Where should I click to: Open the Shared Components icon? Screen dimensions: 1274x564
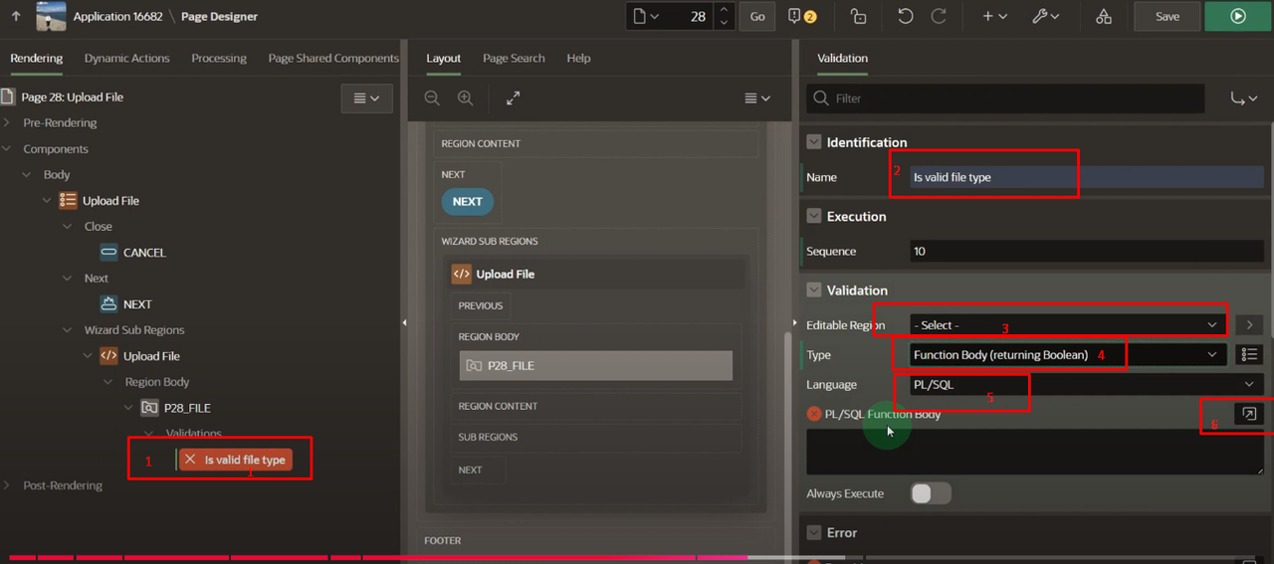pyautogui.click(x=1104, y=16)
